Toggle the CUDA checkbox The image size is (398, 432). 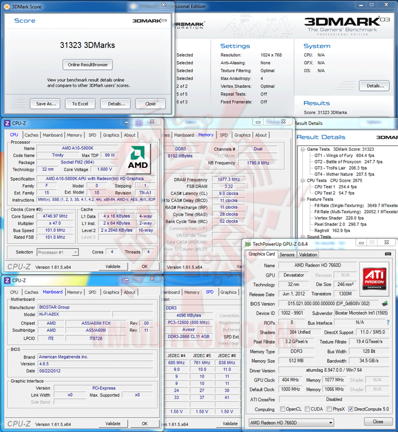pyautogui.click(x=307, y=409)
